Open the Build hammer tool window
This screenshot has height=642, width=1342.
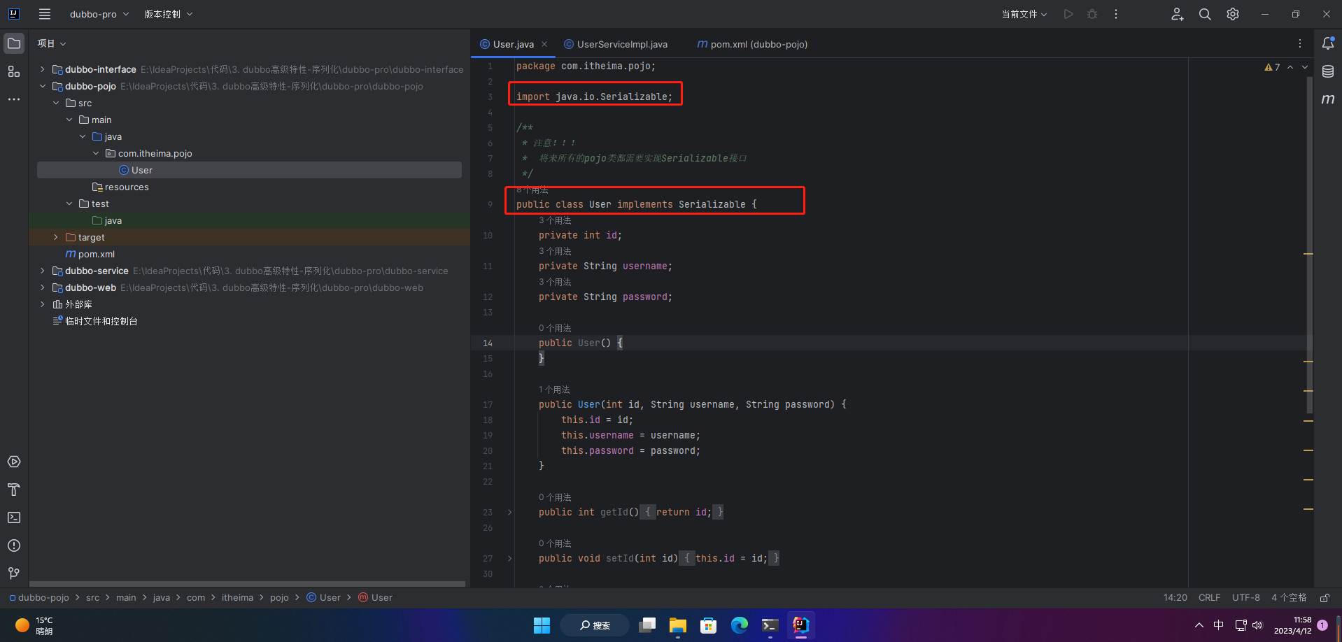tap(14, 490)
